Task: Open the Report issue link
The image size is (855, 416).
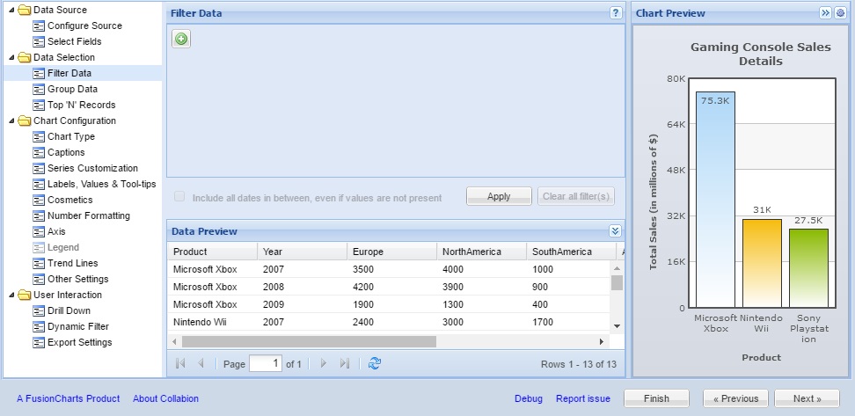Action: click(x=582, y=398)
